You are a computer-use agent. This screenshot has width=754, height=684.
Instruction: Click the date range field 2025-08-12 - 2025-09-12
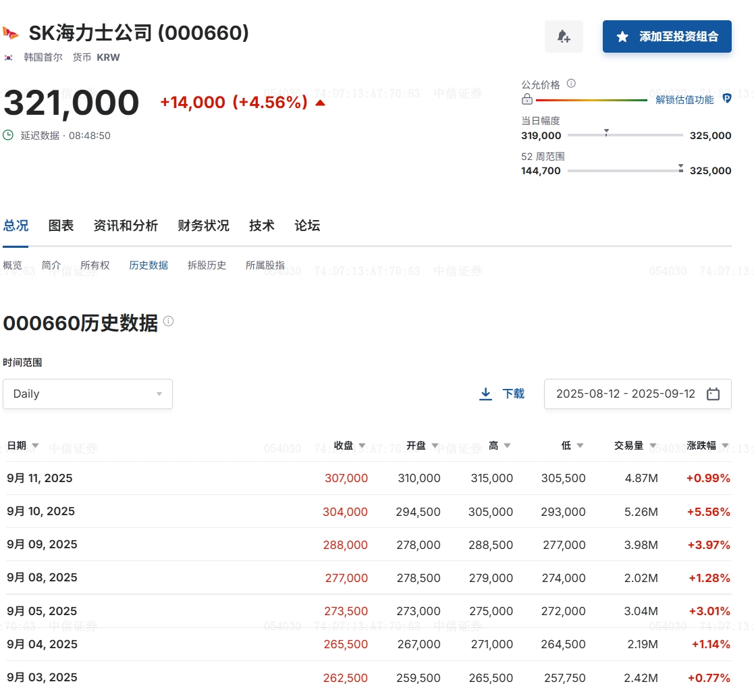(638, 394)
